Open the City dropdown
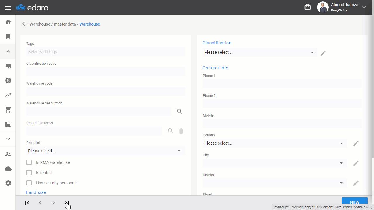The height and width of the screenshot is (210, 374). pos(275,163)
